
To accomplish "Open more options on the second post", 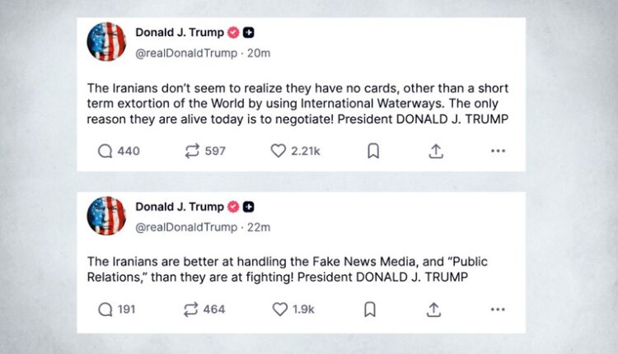I will (x=498, y=310).
